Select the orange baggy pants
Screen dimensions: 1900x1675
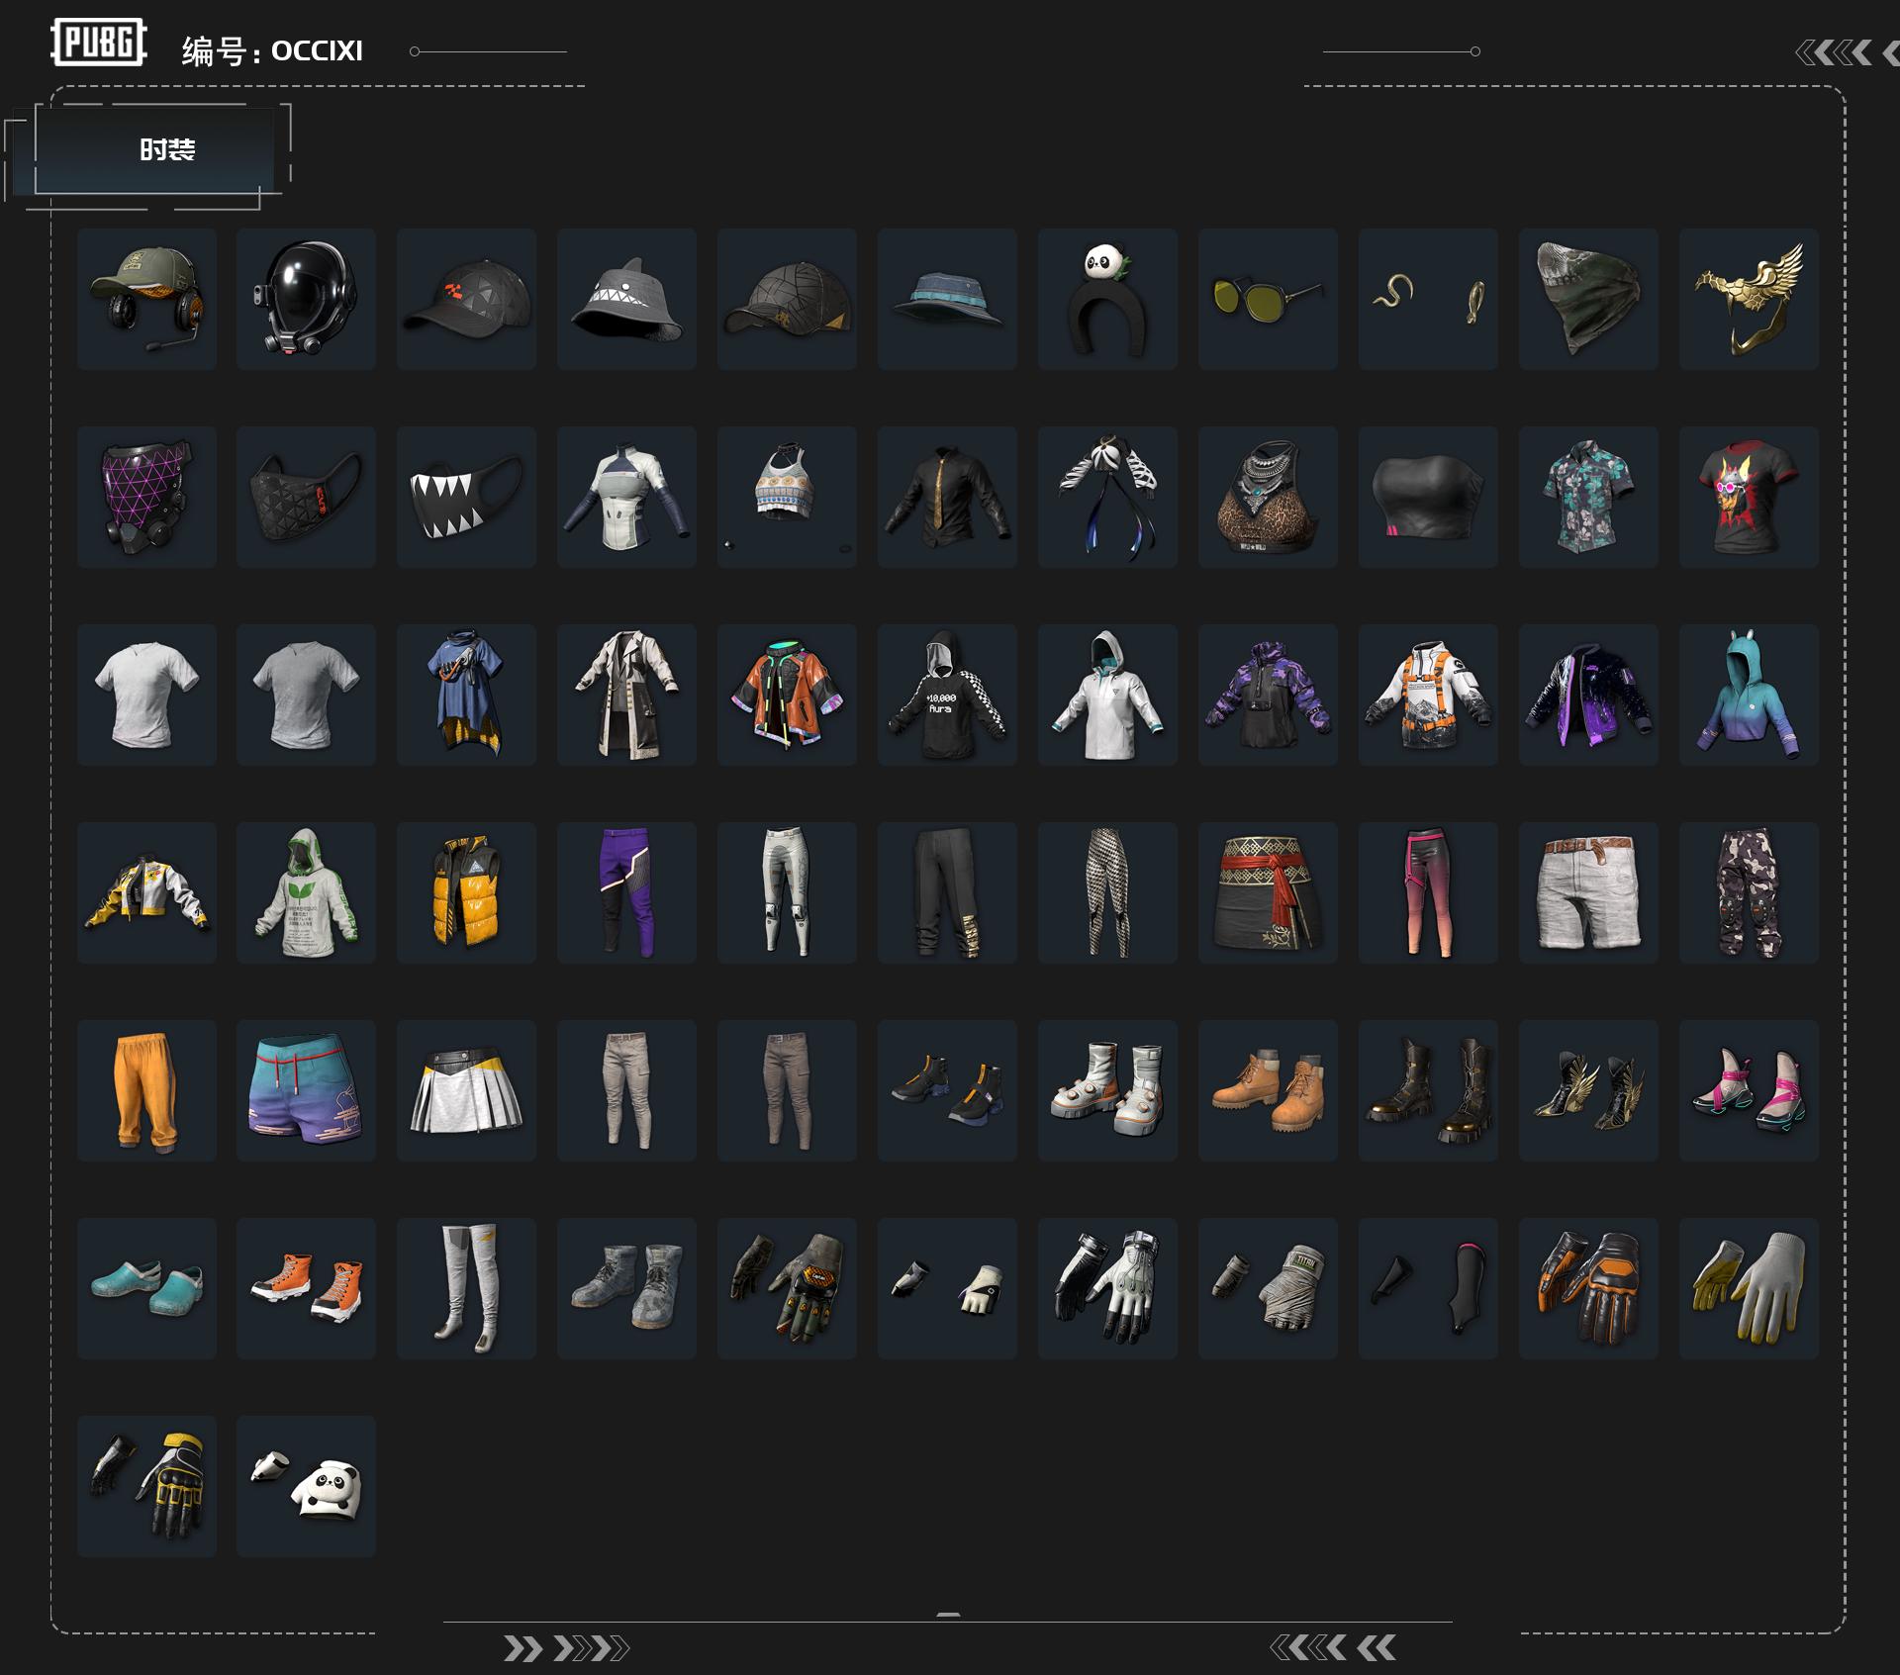click(146, 1090)
